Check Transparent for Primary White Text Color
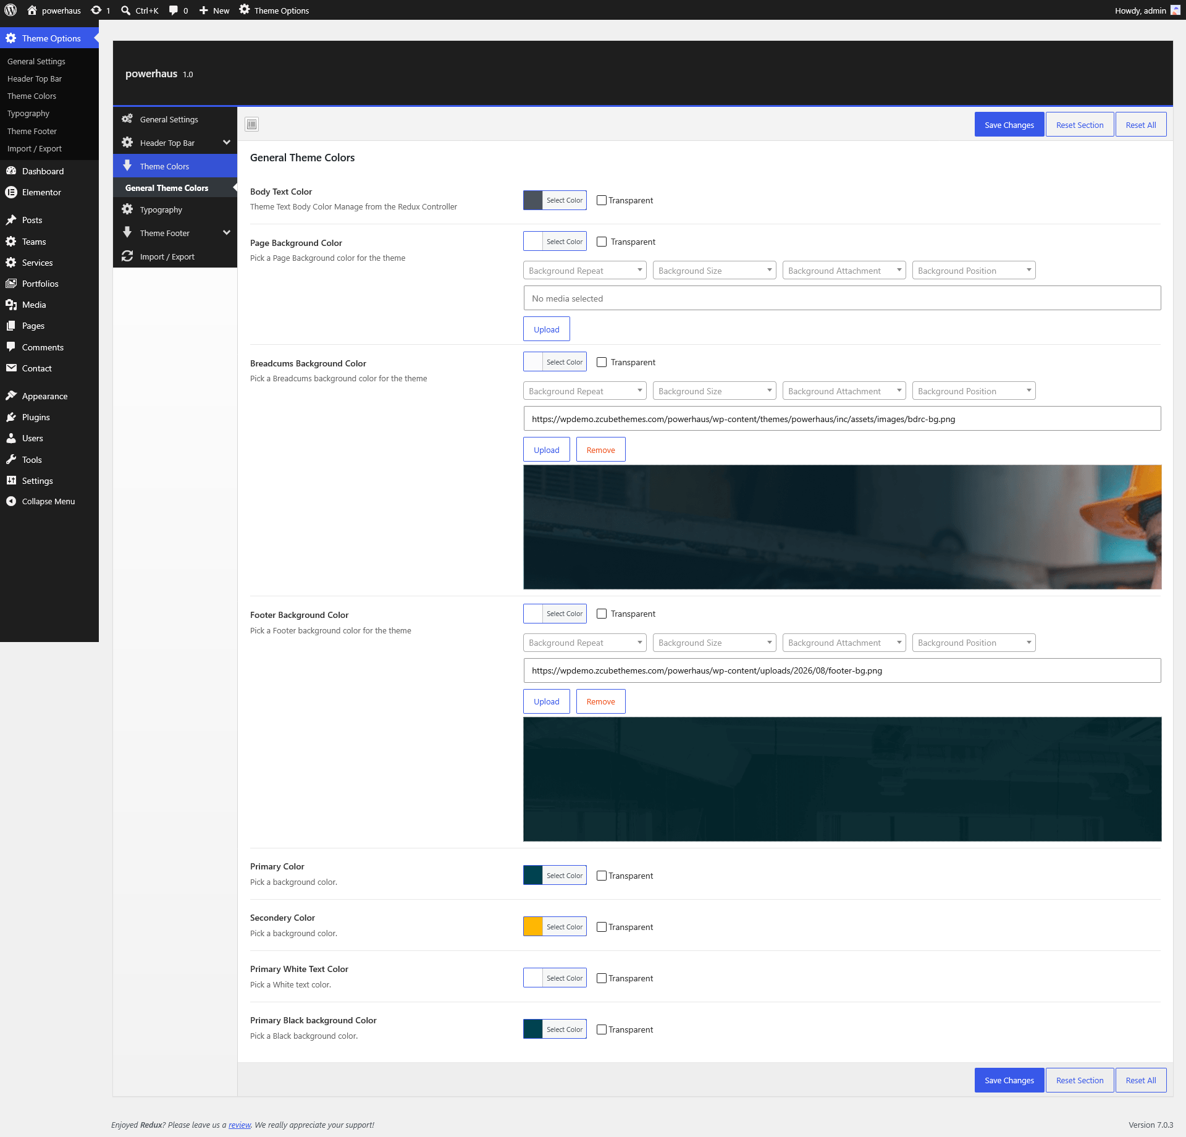This screenshot has height=1137, width=1186. [x=602, y=978]
